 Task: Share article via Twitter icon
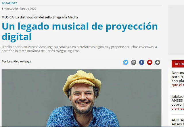coord(126,62)
